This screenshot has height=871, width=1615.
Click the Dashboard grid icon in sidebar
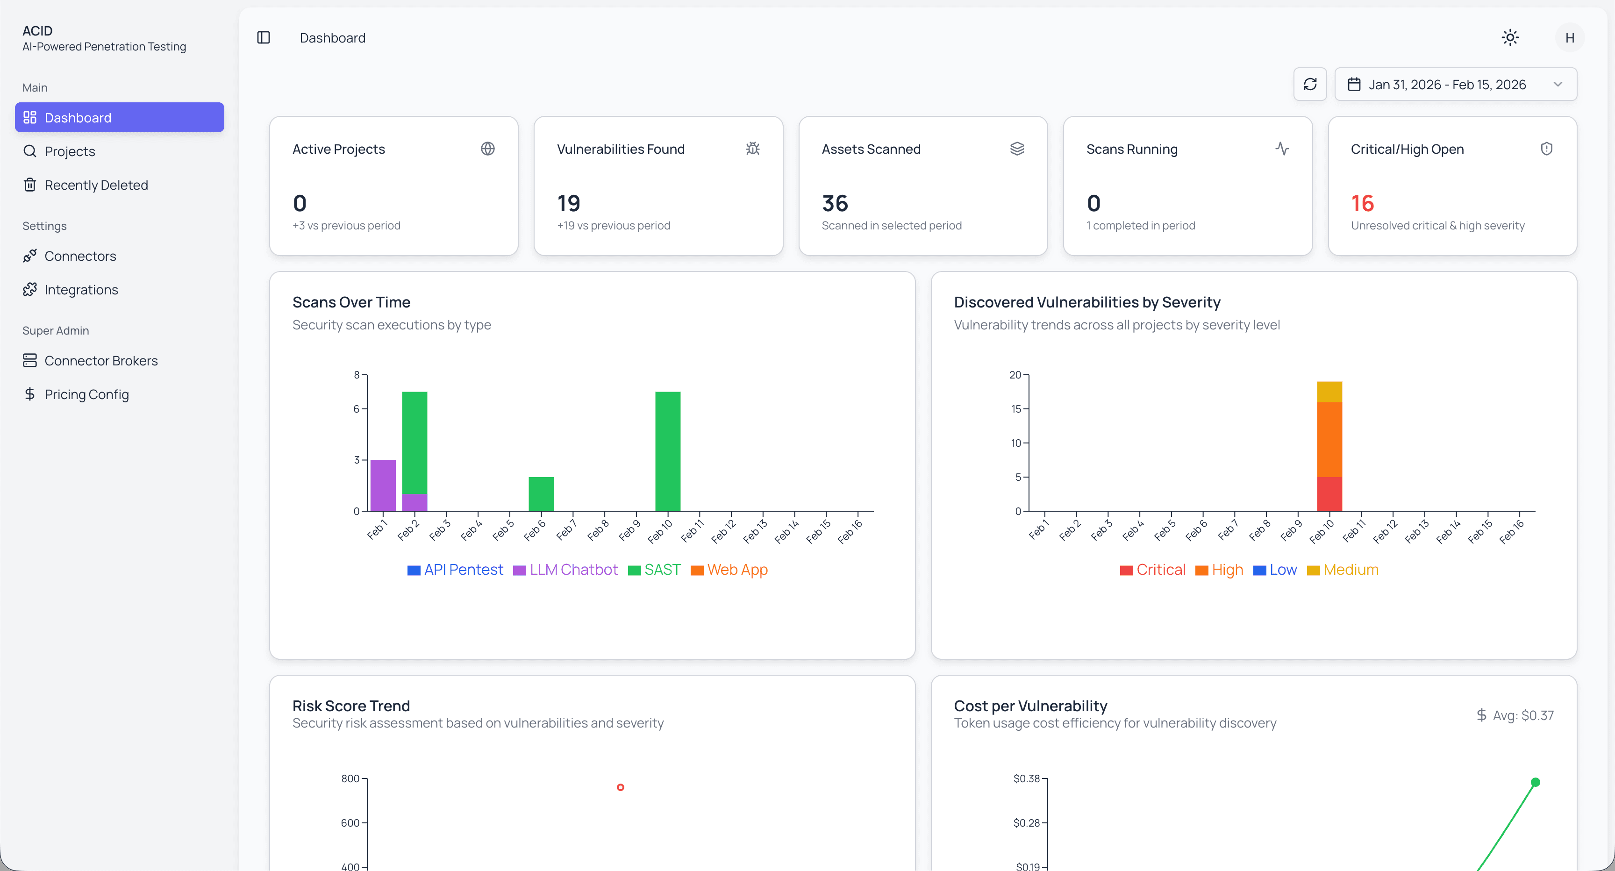[x=29, y=117]
